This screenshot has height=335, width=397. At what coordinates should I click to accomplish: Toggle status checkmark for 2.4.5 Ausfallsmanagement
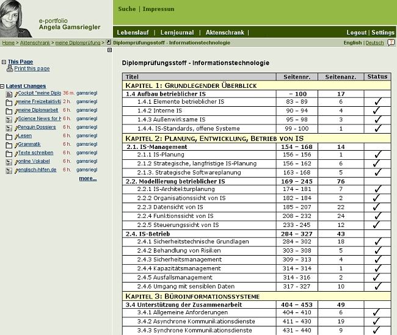pos(377,277)
